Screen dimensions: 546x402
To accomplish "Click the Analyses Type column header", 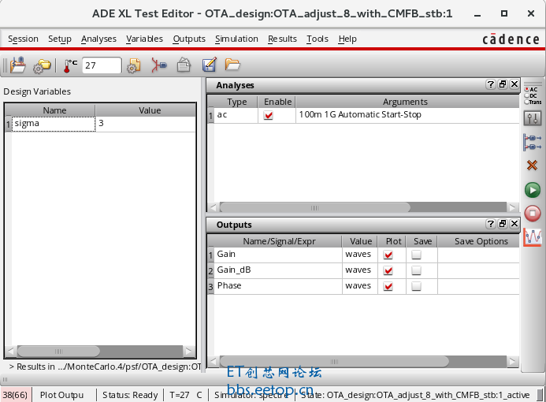I will [237, 102].
